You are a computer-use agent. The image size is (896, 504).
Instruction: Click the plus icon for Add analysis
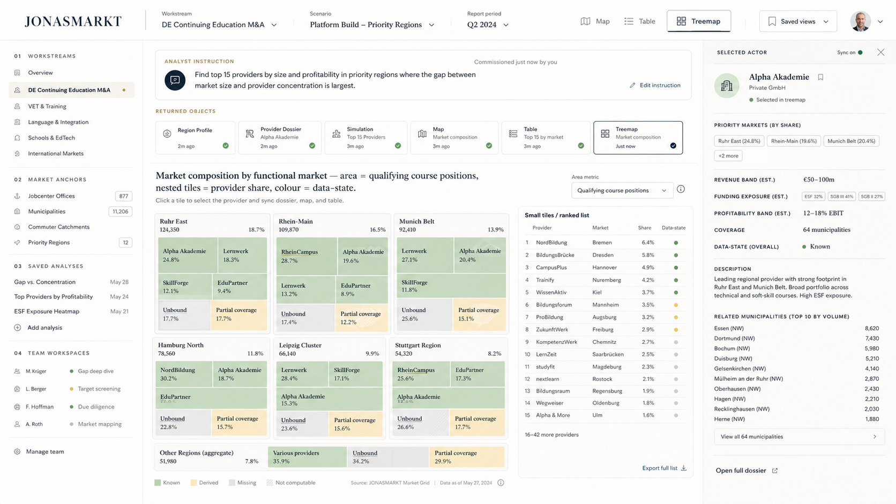tap(17, 327)
